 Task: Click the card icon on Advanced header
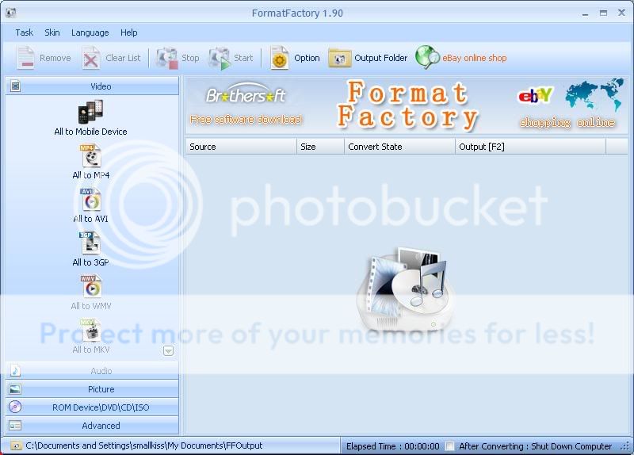click(15, 426)
